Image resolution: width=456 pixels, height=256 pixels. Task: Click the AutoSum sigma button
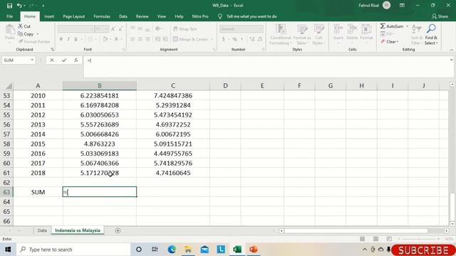coord(392,26)
